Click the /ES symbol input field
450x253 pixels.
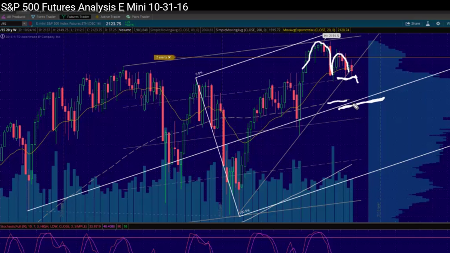(11, 24)
